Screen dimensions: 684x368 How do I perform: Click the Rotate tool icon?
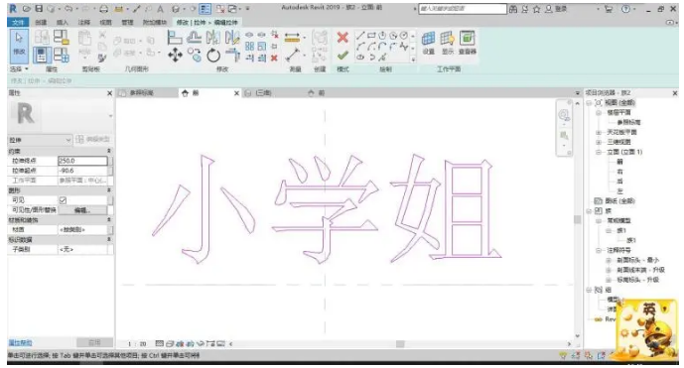pyautogui.click(x=213, y=56)
